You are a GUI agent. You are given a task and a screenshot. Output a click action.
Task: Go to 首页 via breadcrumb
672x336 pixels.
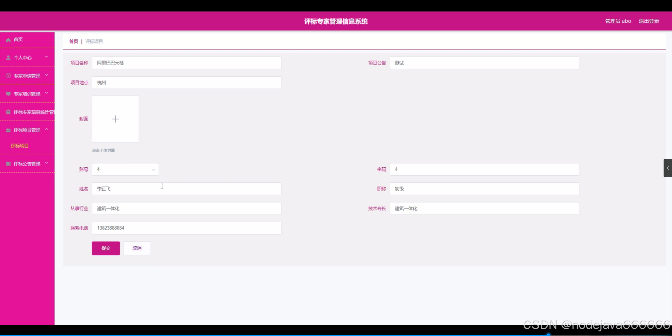(x=73, y=41)
